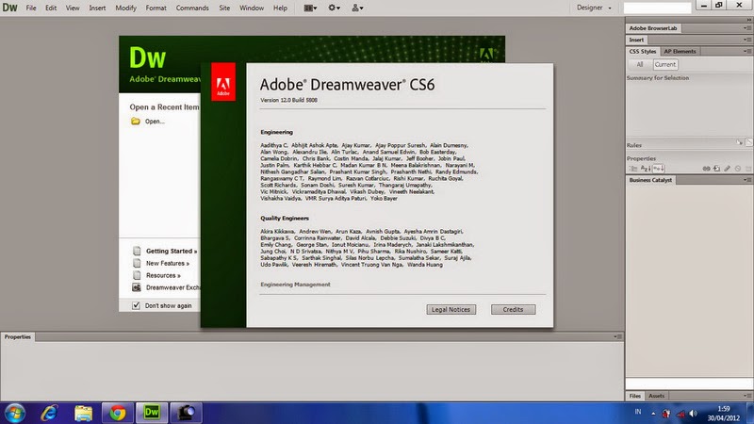Click the Delete CSS Rule trash icon

pos(748,169)
